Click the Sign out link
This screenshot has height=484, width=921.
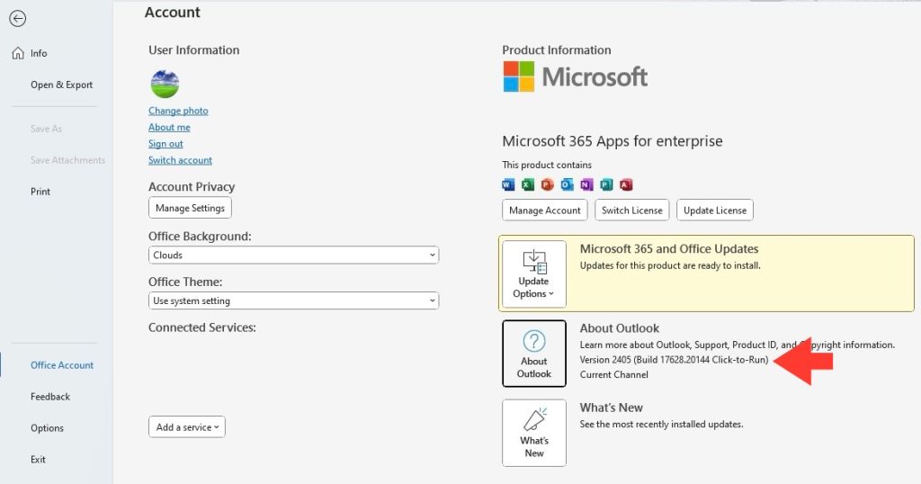click(x=165, y=143)
